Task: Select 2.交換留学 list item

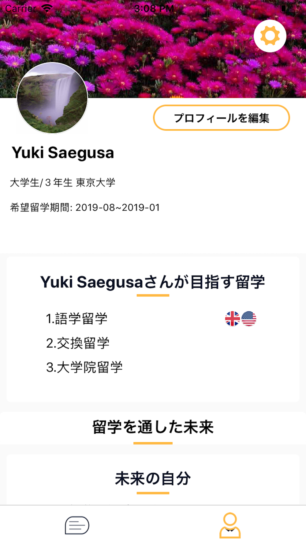Action: (x=78, y=343)
